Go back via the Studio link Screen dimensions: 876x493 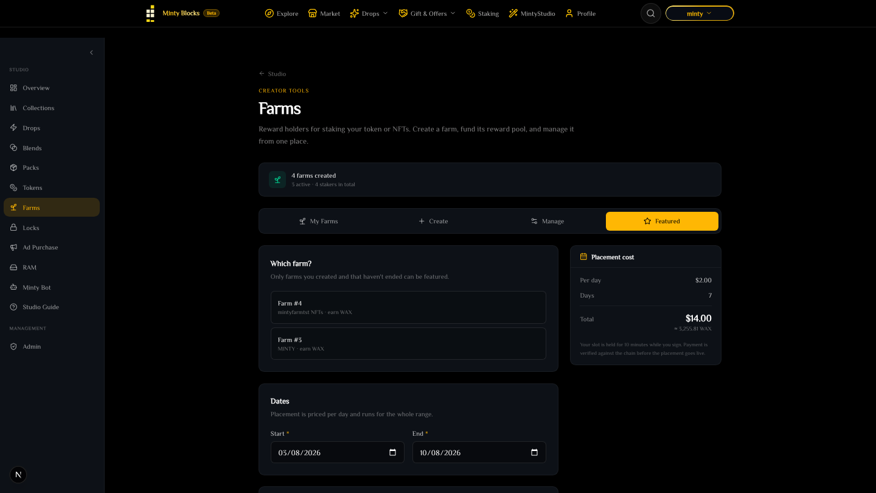coord(273,74)
